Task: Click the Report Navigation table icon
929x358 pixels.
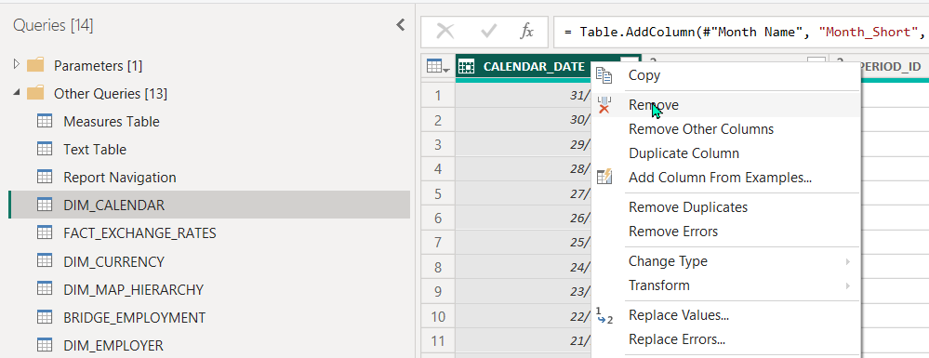Action: pyautogui.click(x=45, y=177)
